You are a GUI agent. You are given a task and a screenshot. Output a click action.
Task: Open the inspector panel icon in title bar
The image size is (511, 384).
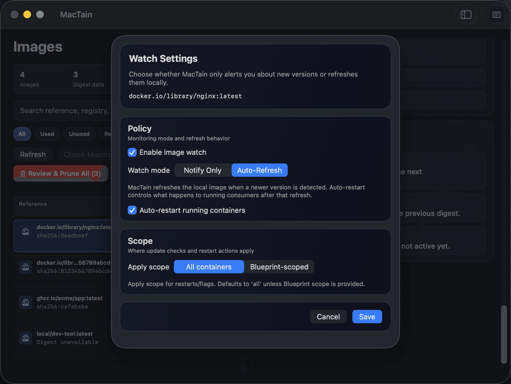click(496, 15)
